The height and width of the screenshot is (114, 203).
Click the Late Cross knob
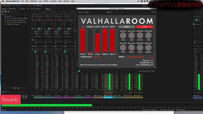(131, 35)
